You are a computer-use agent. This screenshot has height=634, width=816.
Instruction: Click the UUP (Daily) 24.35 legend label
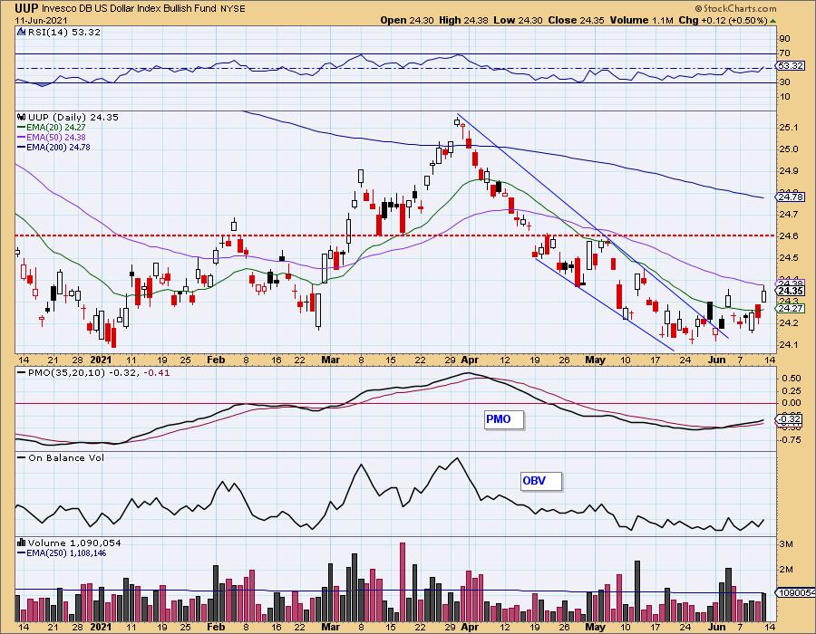point(73,117)
